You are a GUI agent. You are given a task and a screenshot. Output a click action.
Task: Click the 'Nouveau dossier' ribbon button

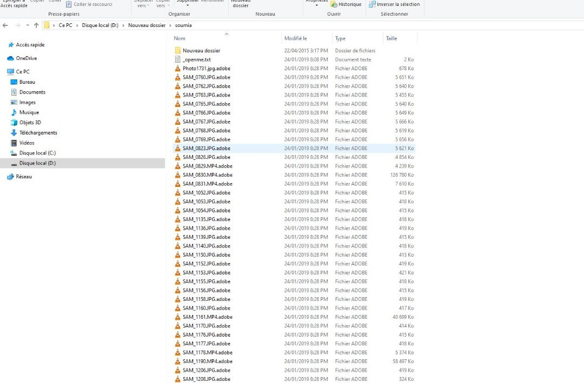pyautogui.click(x=241, y=4)
